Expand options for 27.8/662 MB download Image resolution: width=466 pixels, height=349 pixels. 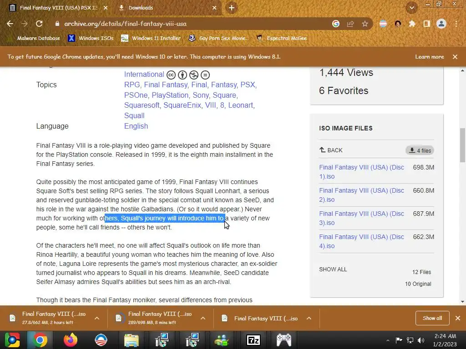pyautogui.click(x=96, y=318)
